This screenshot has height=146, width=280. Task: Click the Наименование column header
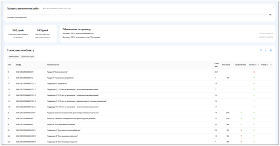(x=53, y=65)
